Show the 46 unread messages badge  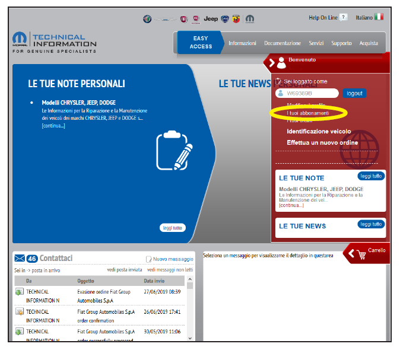[32, 259]
